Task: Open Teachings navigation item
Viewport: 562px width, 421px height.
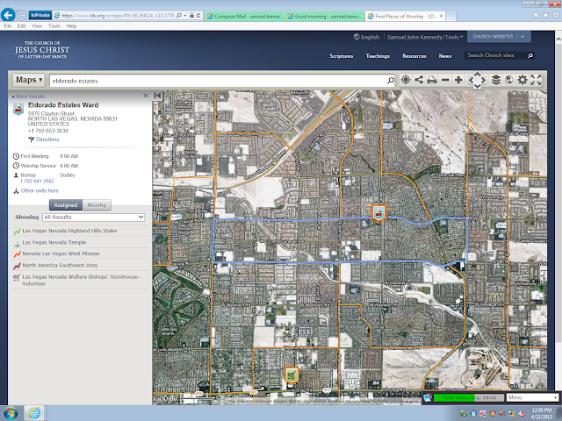Action: [378, 56]
